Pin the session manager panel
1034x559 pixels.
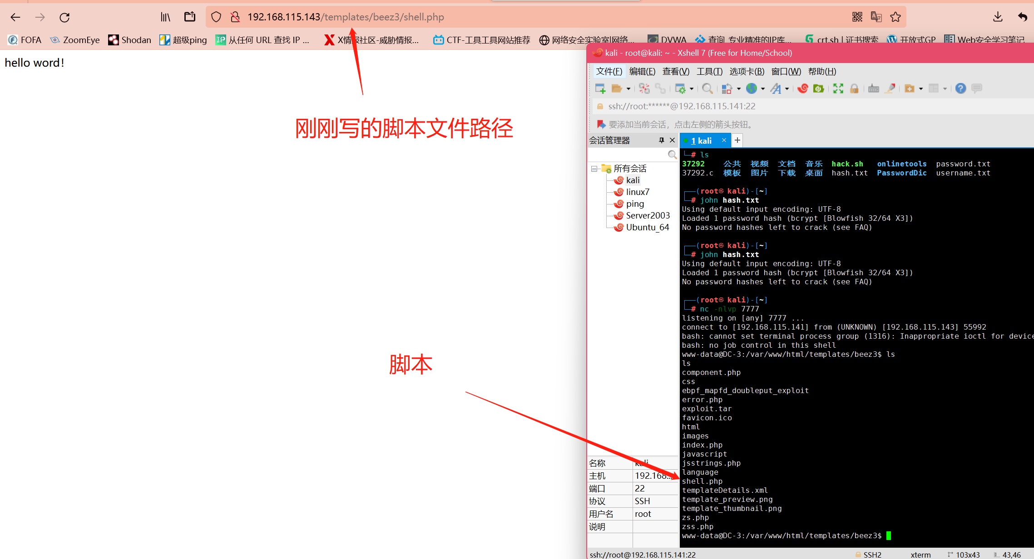[662, 141]
